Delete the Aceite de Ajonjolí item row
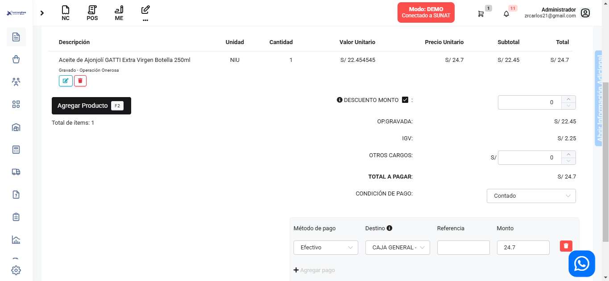 [80, 81]
